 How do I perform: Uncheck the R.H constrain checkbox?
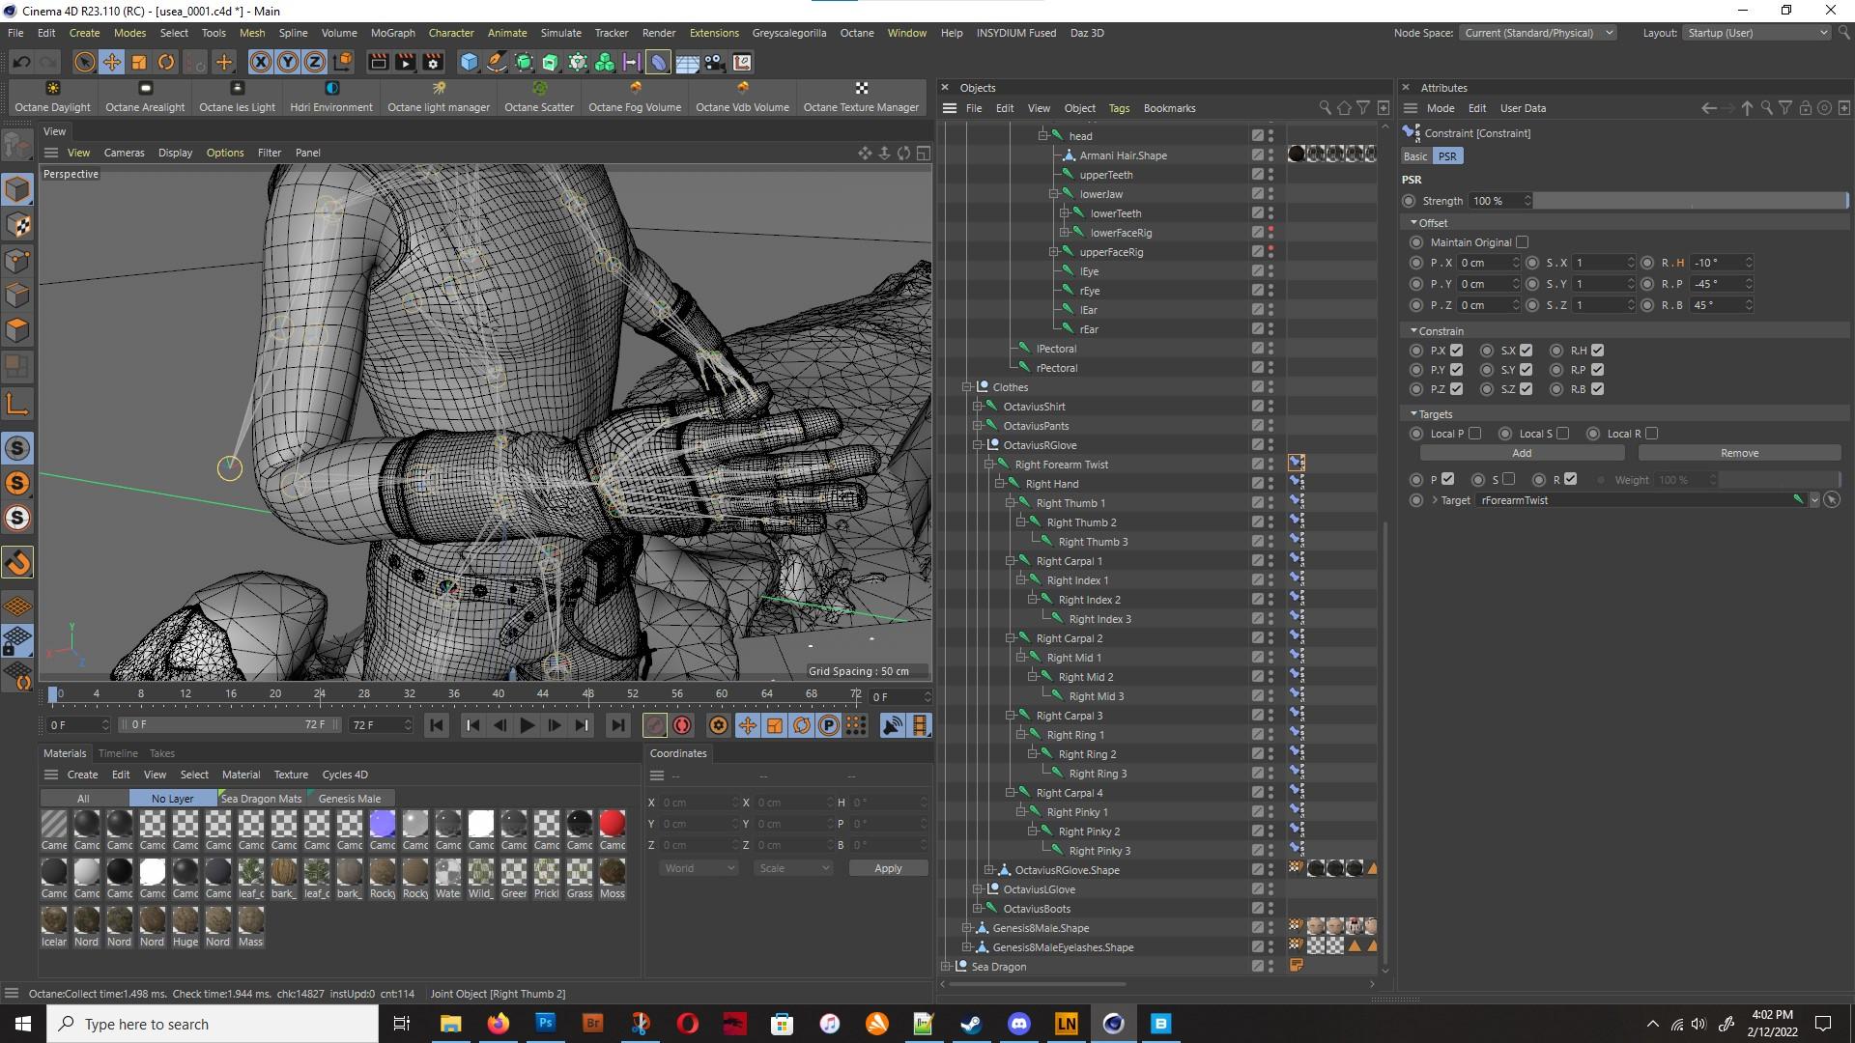[x=1597, y=351]
